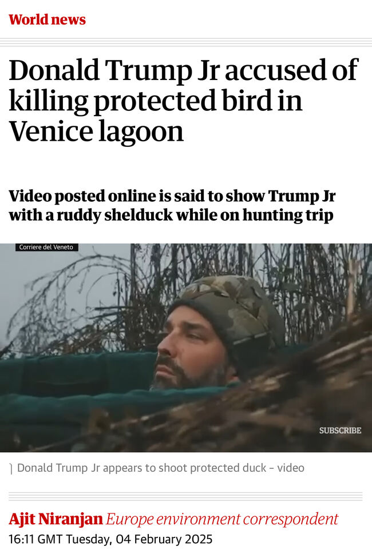Screen dimensions: 372x554
Task: Click the Corriere del Veneto credit label
Action: (x=46, y=247)
